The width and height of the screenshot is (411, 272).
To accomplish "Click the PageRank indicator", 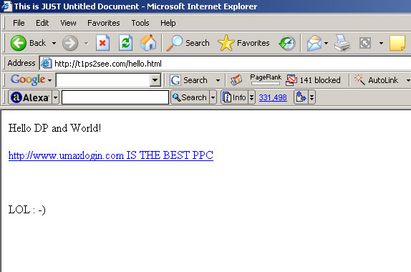I will coord(266,79).
